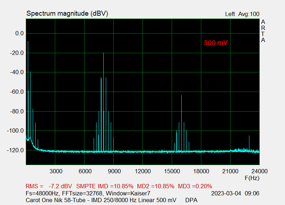Click the 'RMS = -7.2 dBV' readout
The image size is (285, 205).
coord(49,186)
